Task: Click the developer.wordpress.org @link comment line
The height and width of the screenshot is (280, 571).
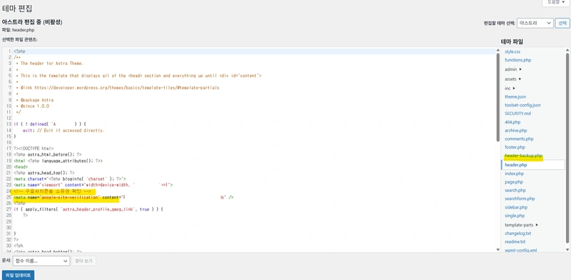Action: (x=118, y=88)
